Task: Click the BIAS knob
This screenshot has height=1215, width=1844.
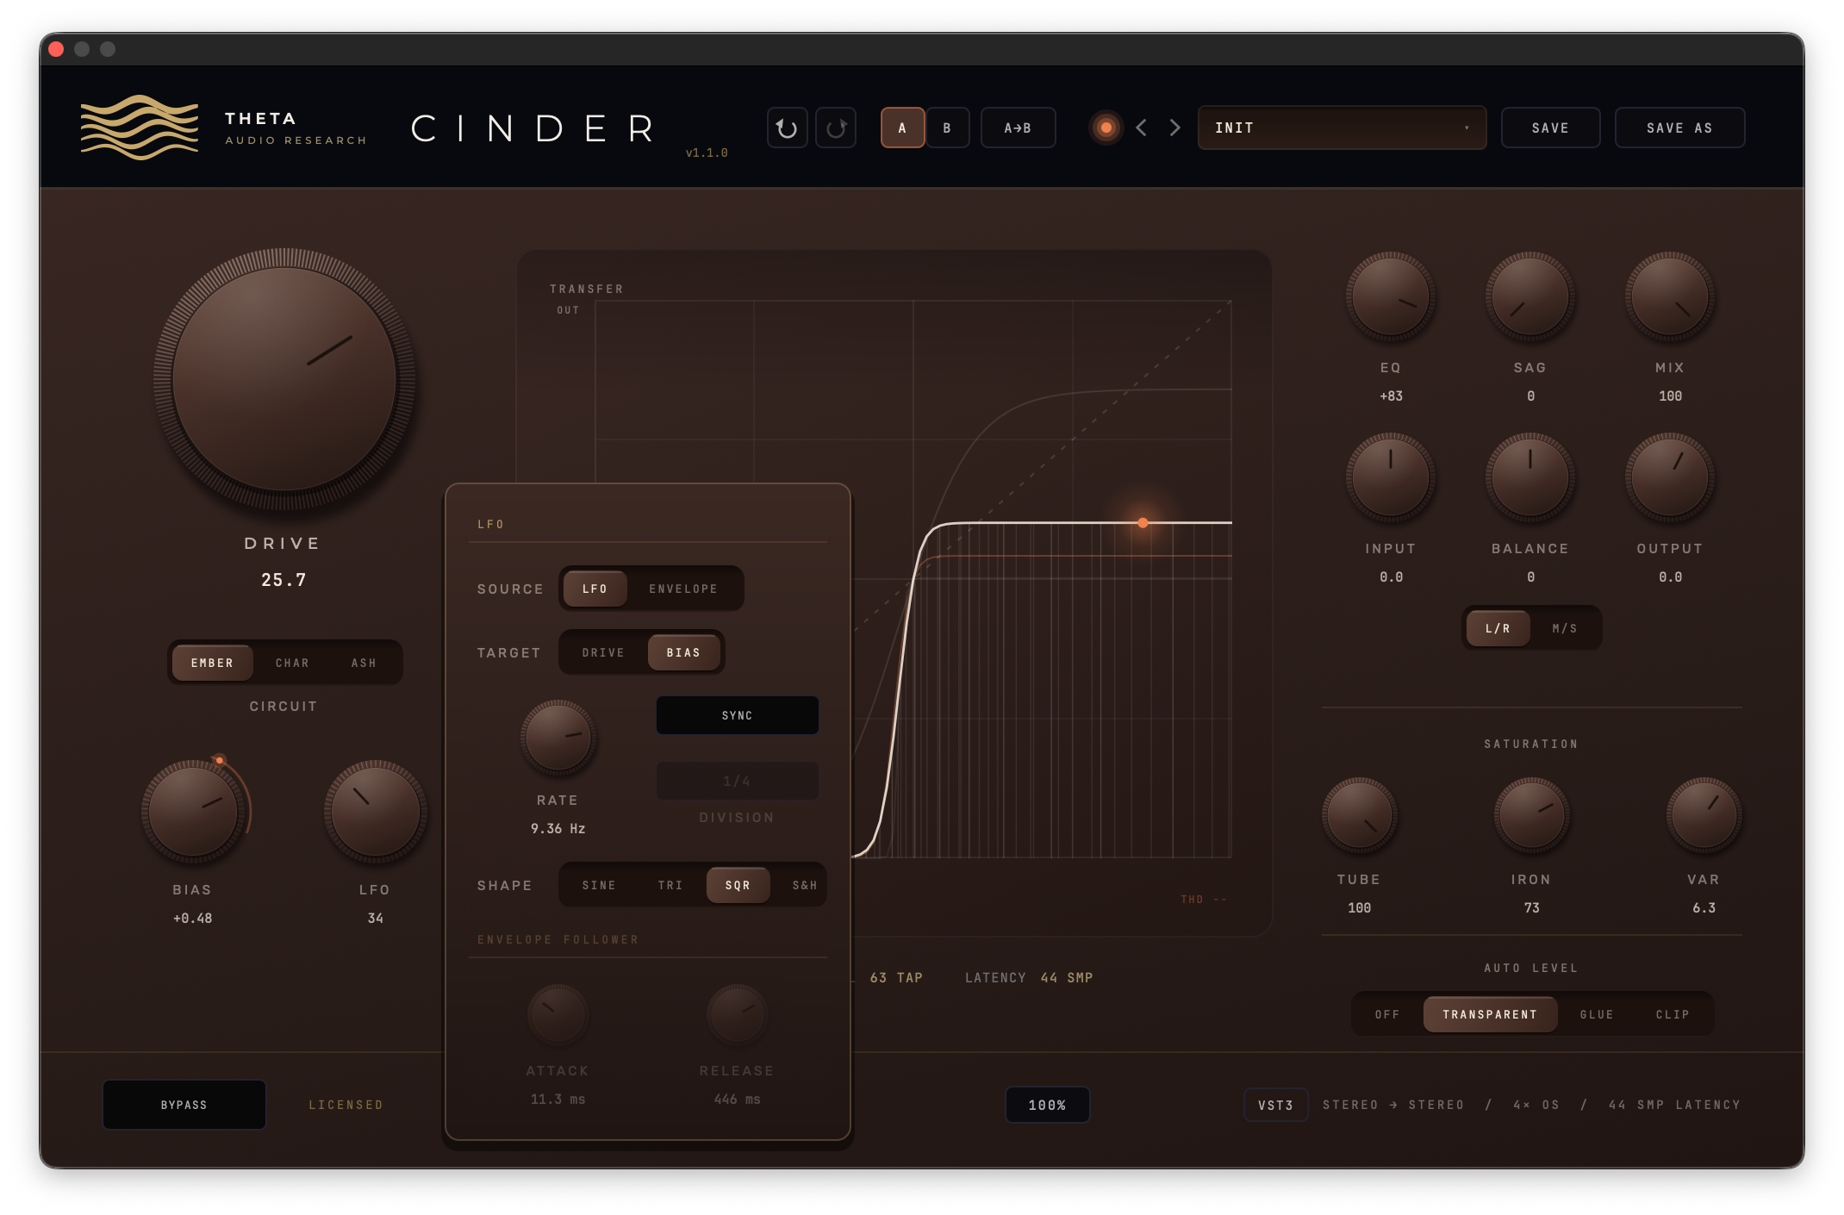Action: (x=193, y=811)
